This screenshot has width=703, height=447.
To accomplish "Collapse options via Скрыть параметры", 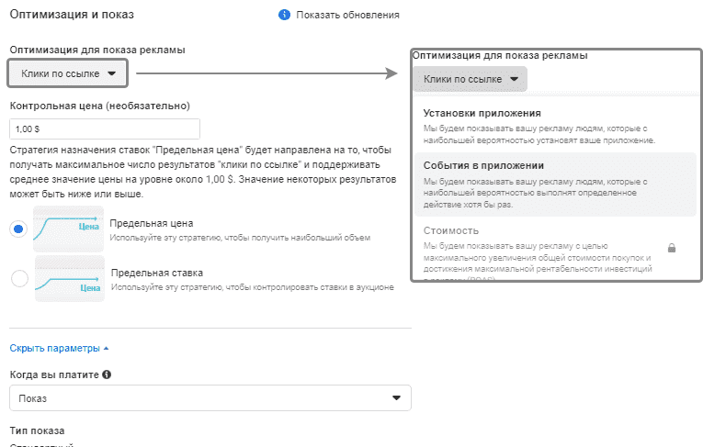I will (x=54, y=348).
